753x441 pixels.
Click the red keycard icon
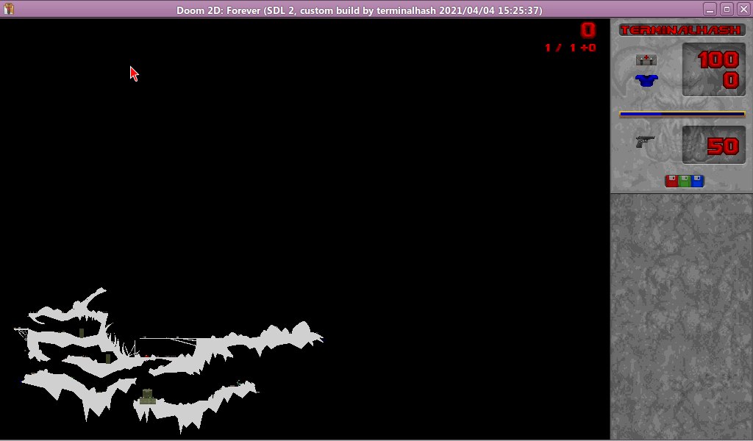pyautogui.click(x=672, y=181)
